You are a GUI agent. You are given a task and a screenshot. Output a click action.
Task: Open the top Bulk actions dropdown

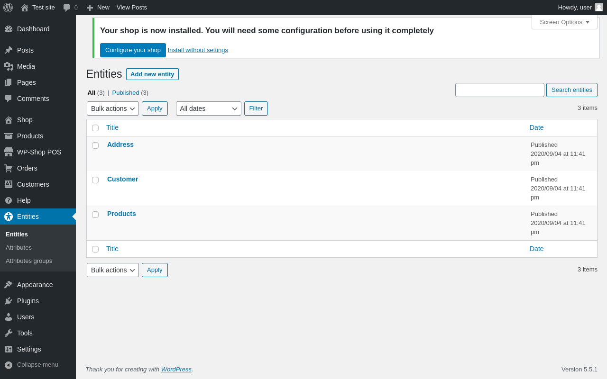[113, 108]
